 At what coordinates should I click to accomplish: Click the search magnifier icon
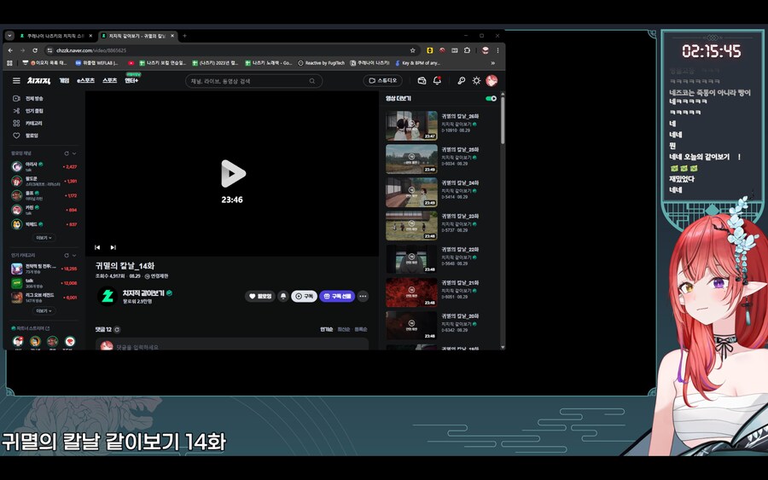(x=312, y=81)
